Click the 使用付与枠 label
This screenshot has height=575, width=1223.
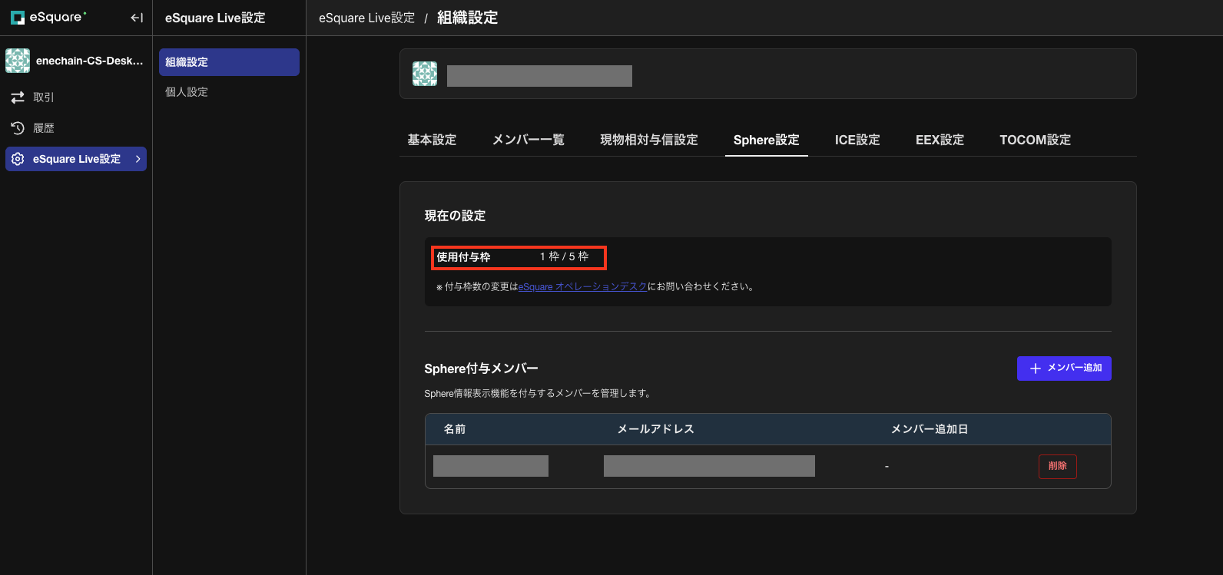point(463,257)
